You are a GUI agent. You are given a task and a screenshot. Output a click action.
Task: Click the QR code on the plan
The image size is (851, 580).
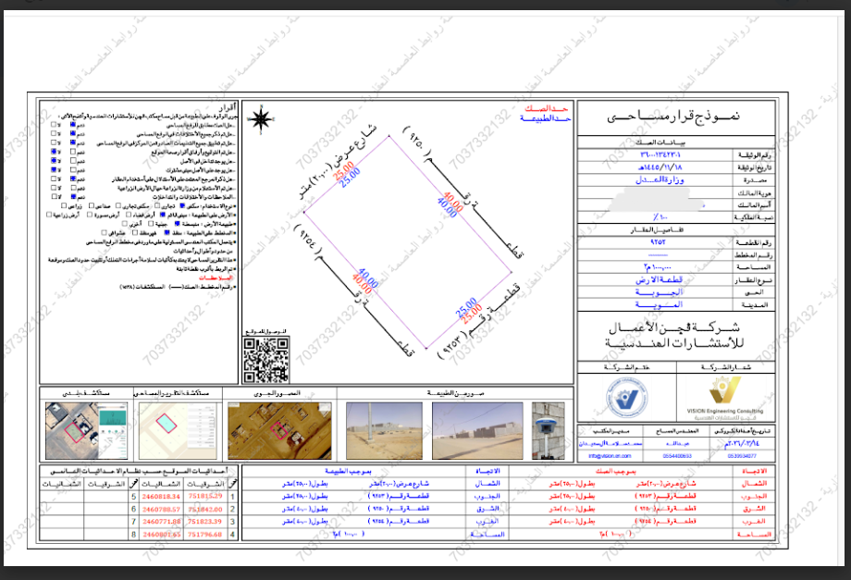265,360
